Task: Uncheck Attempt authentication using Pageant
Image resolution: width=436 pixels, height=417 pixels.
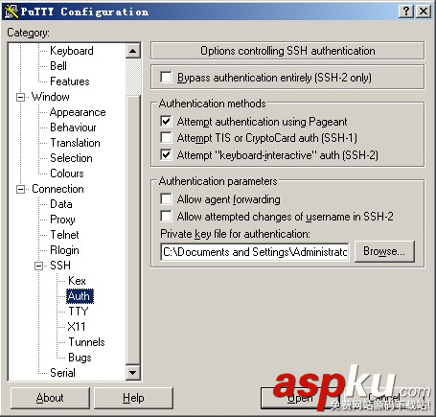Action: (166, 122)
